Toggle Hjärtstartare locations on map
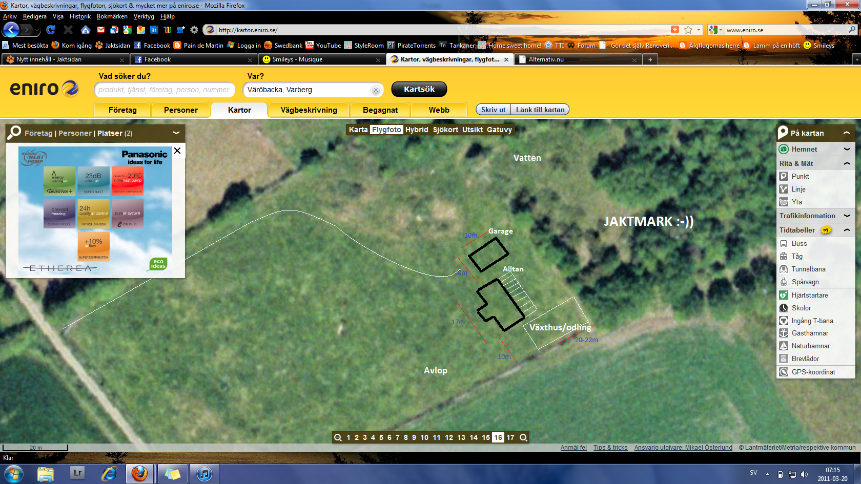Image resolution: width=861 pixels, height=484 pixels. pyautogui.click(x=809, y=295)
